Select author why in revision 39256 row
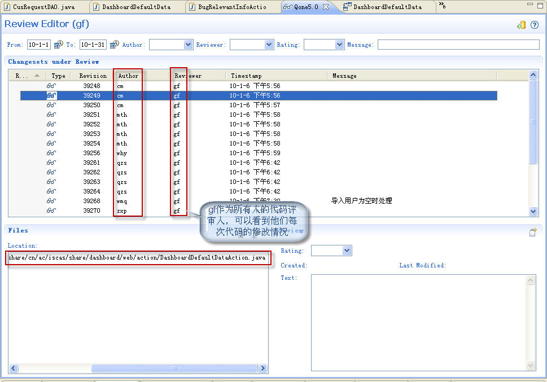Image resolution: width=547 pixels, height=382 pixels. (122, 153)
